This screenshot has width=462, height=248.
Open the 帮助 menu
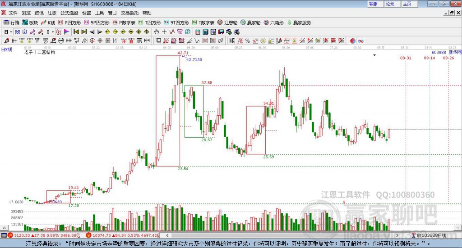coord(147,13)
